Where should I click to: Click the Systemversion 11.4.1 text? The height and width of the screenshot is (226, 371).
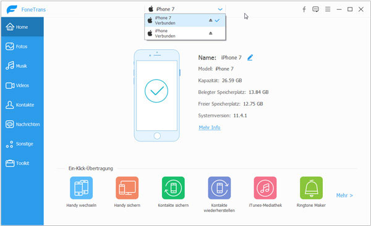(x=223, y=115)
